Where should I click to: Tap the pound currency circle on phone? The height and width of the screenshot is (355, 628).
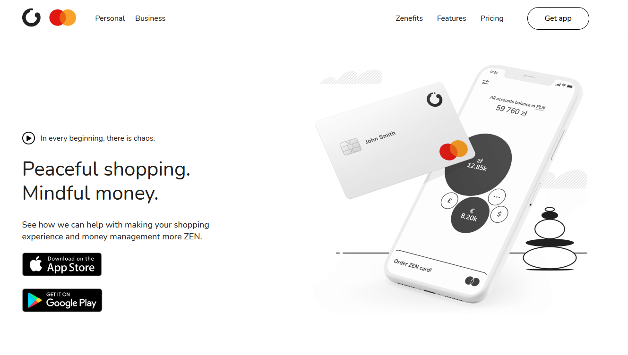(x=449, y=201)
